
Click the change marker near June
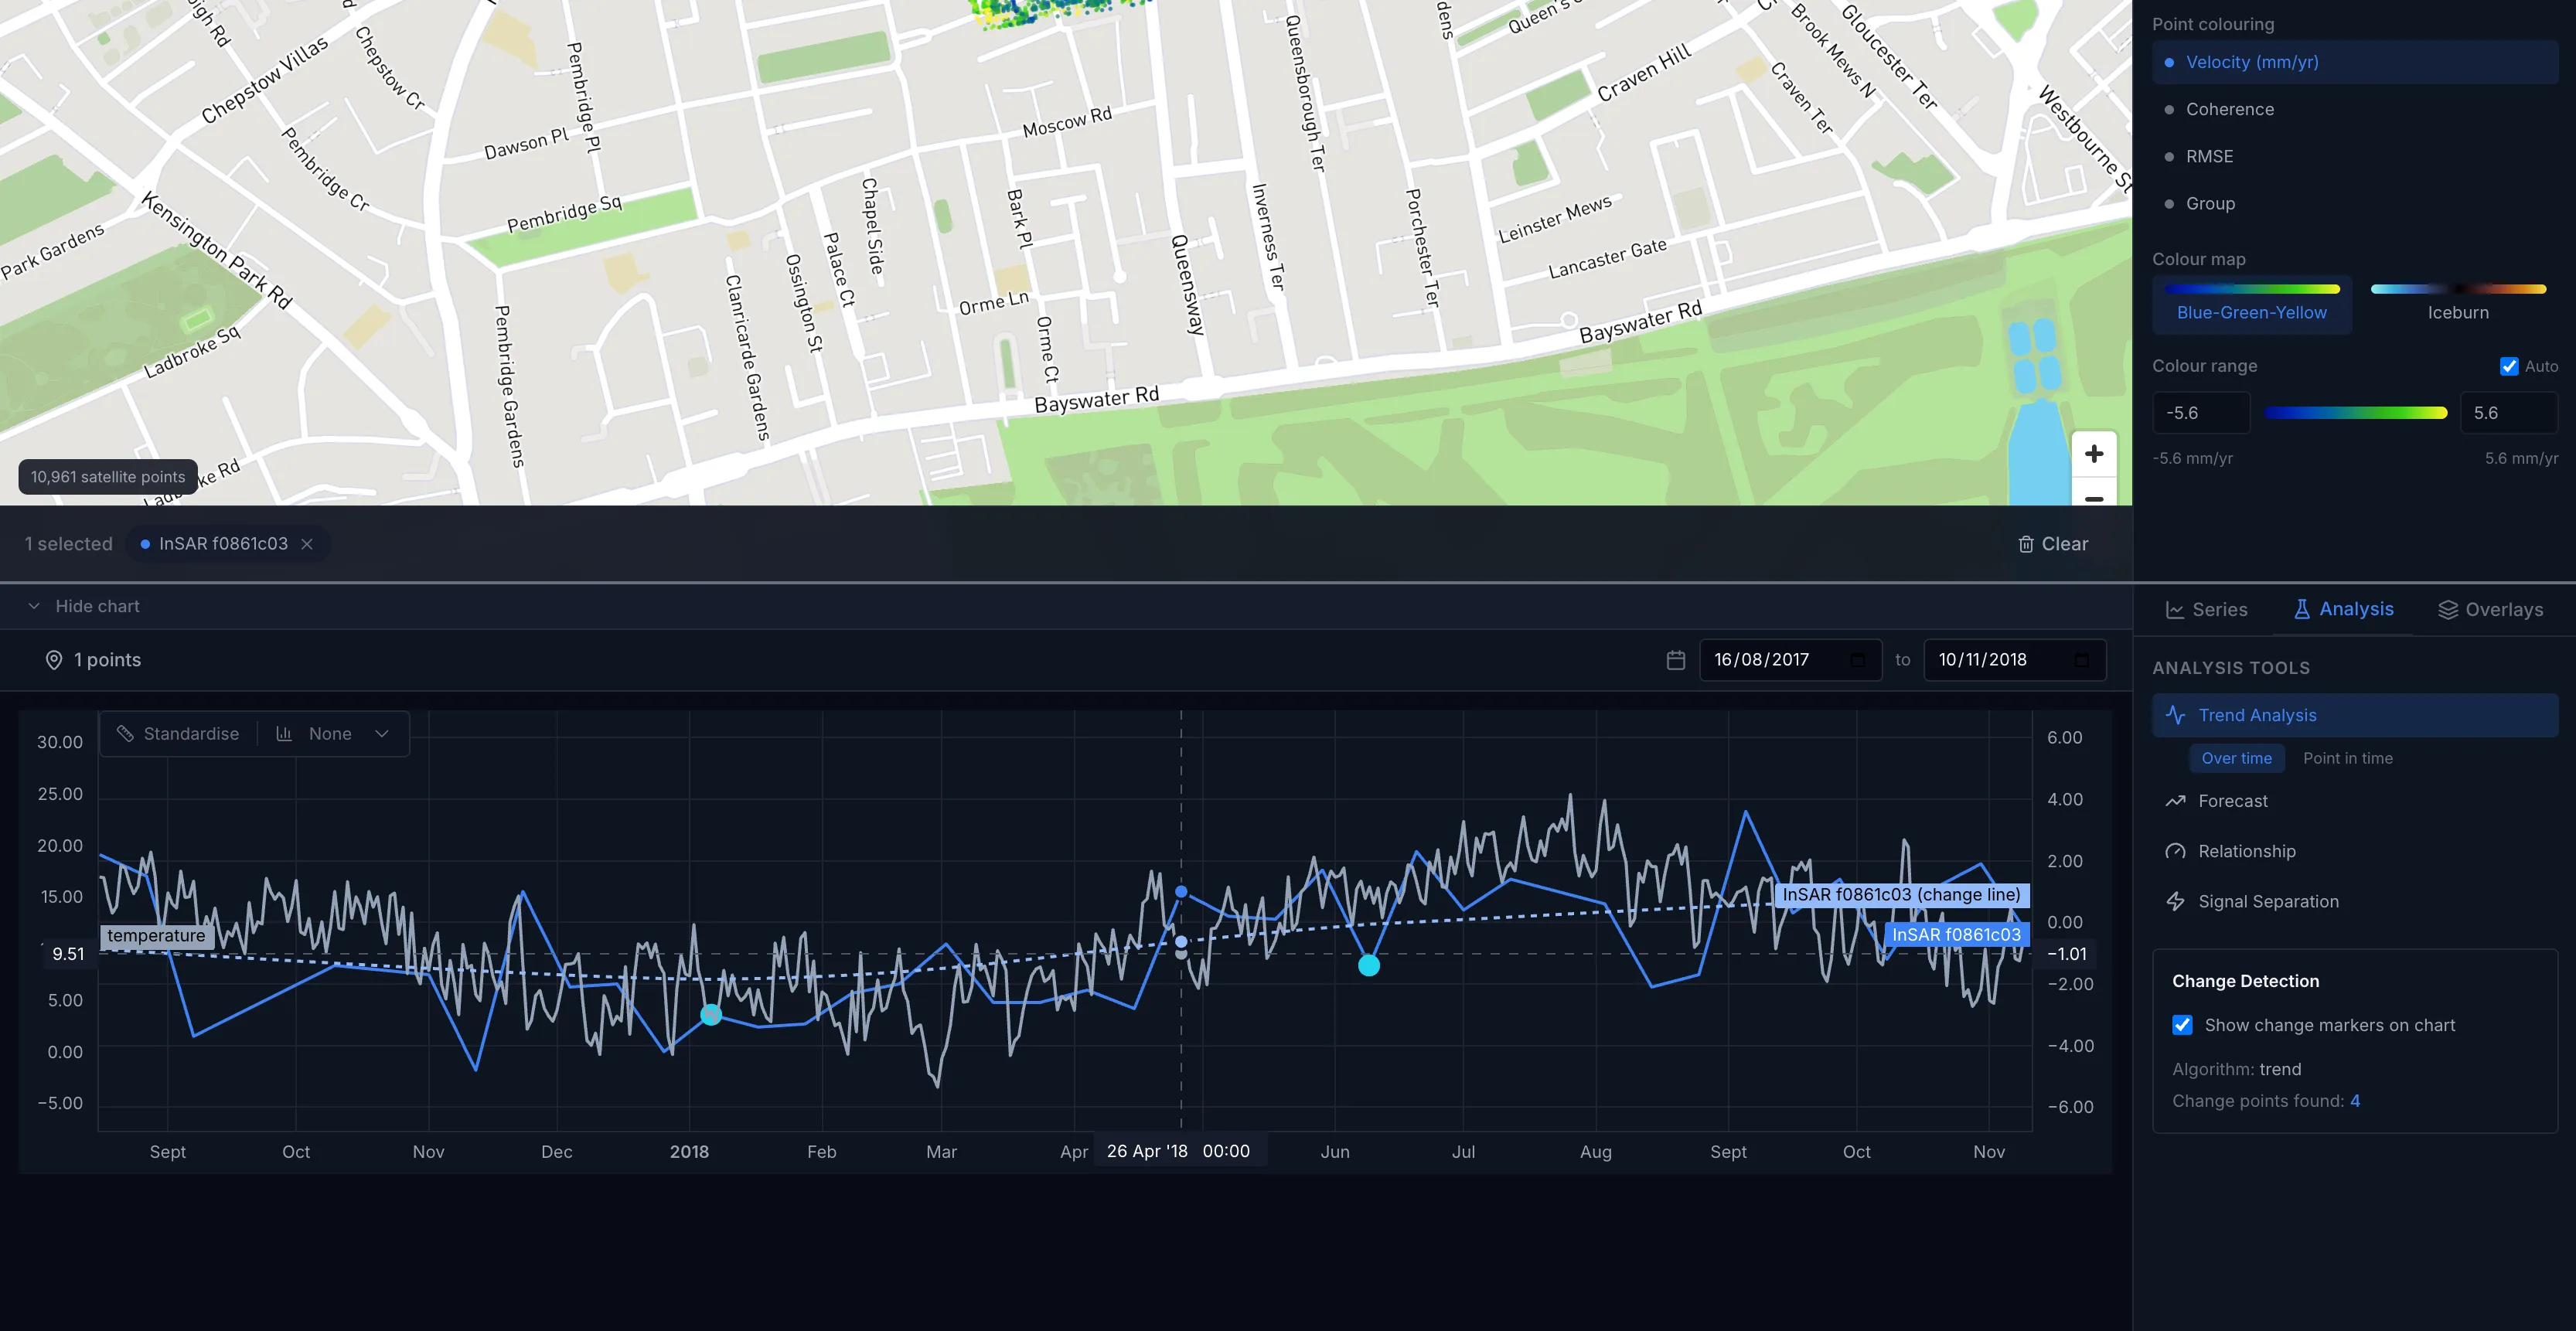click(1369, 965)
